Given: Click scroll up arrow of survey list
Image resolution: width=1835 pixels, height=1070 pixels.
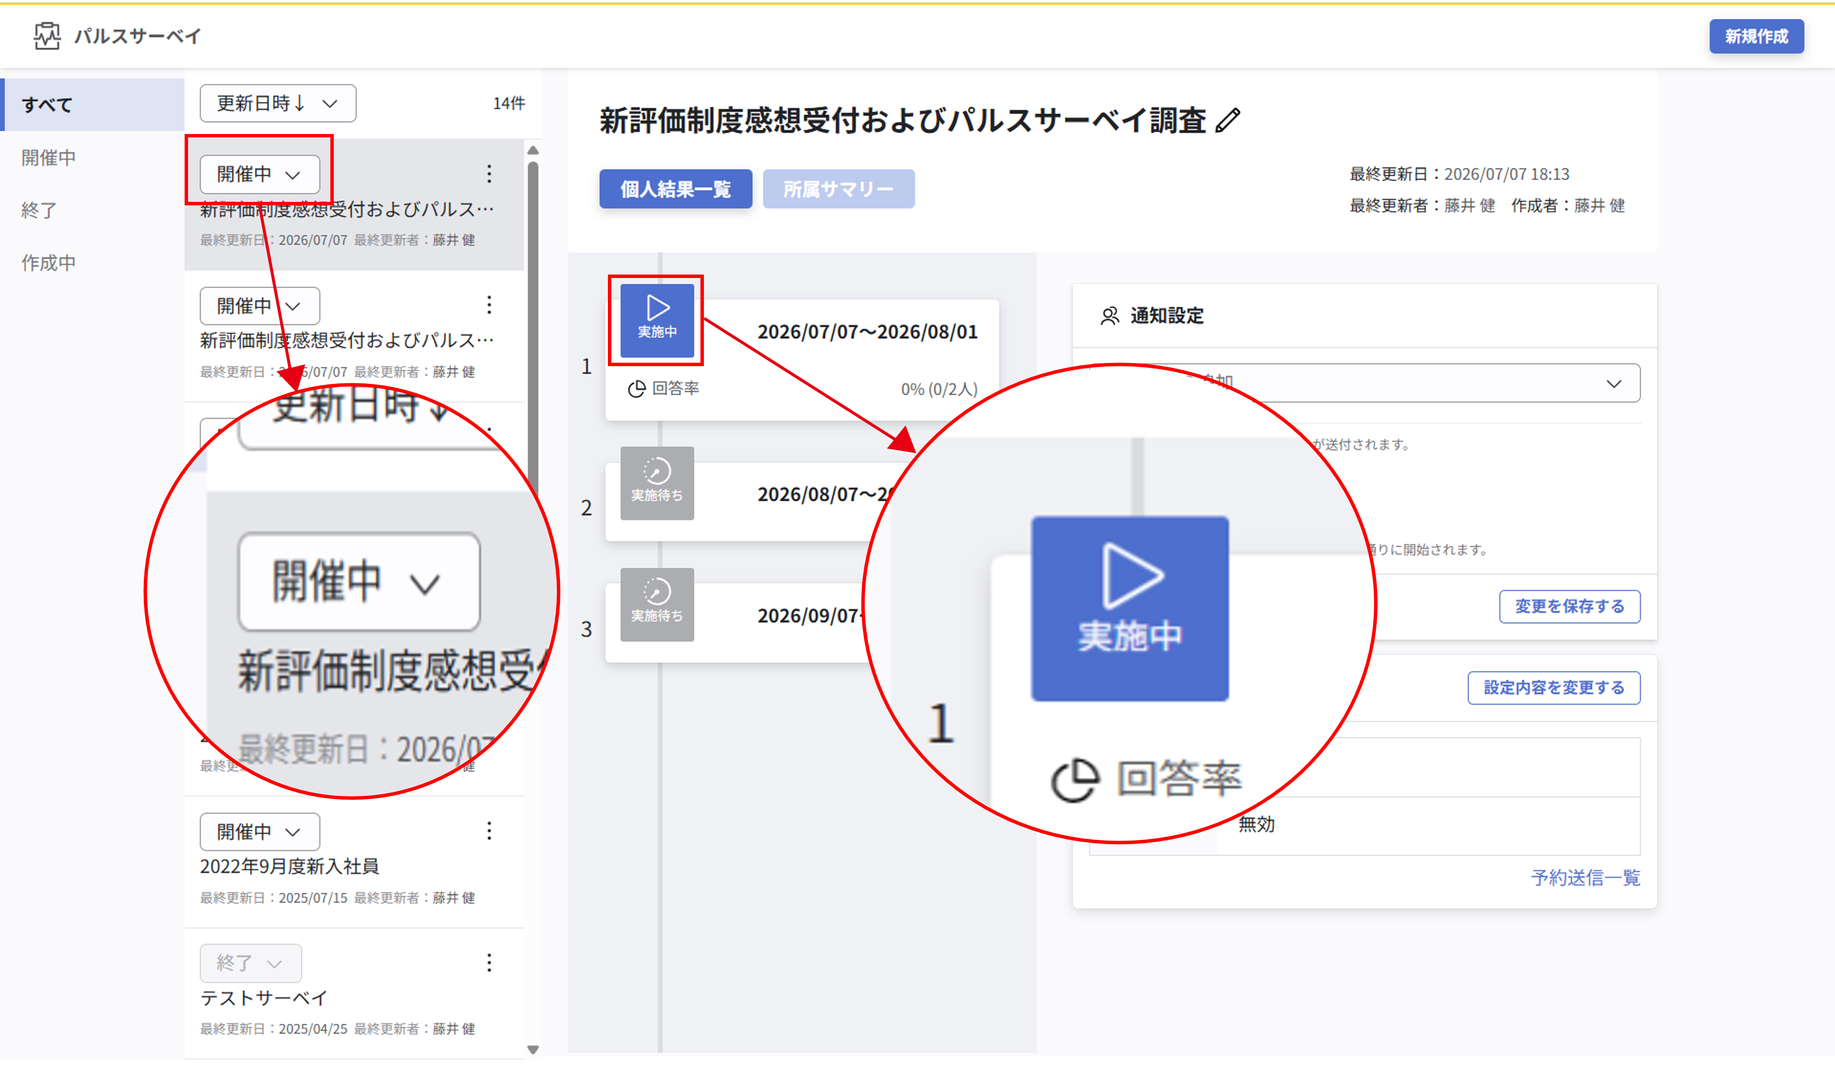Looking at the screenshot, I should click(533, 150).
